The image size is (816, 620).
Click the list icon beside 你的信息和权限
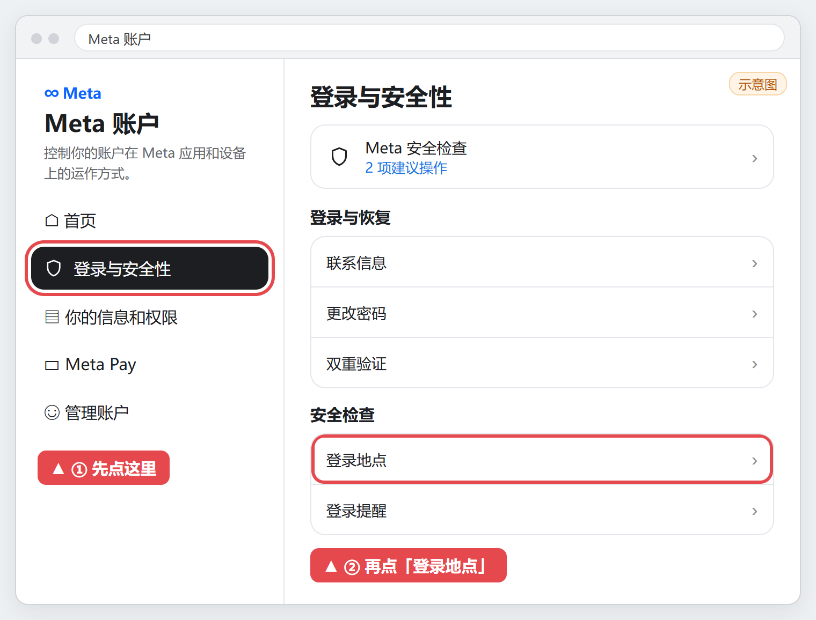tap(52, 317)
